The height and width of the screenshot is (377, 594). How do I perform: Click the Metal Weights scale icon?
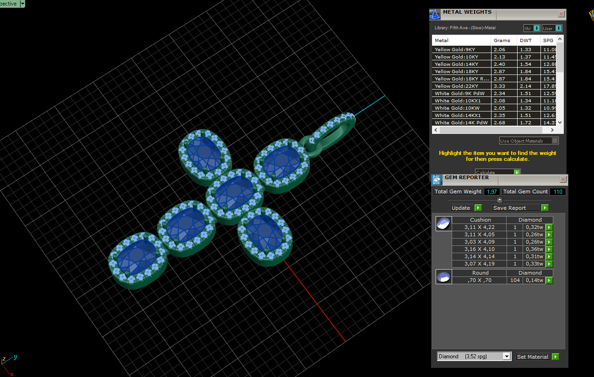pyautogui.click(x=435, y=14)
